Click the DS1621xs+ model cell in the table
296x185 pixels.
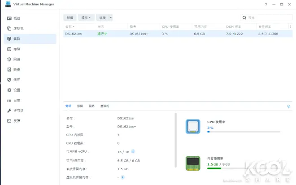139,34
